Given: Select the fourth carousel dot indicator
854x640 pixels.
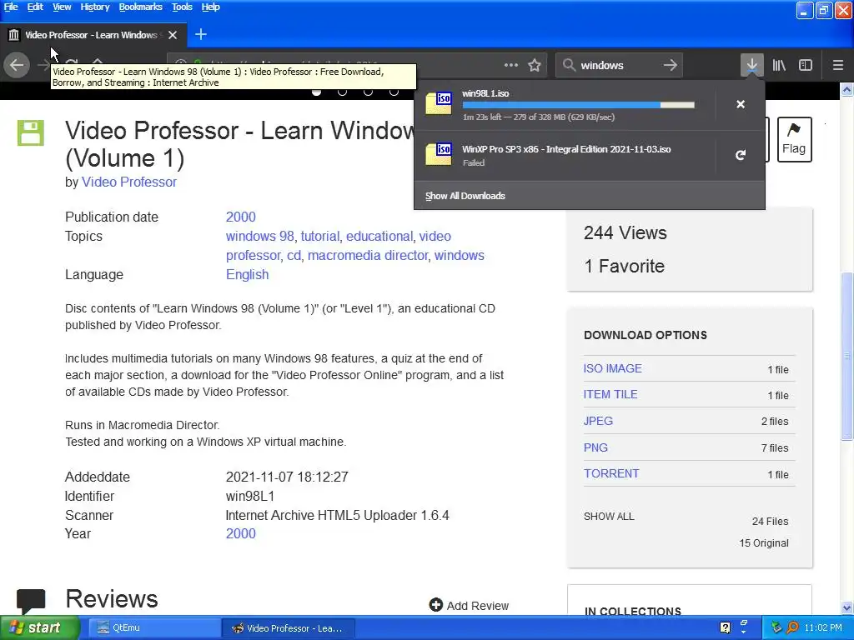Looking at the screenshot, I should 394,92.
